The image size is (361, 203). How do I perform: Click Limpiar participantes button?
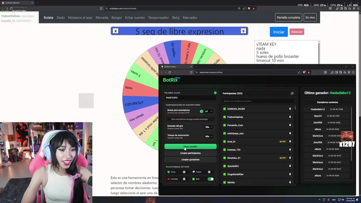click(190, 153)
